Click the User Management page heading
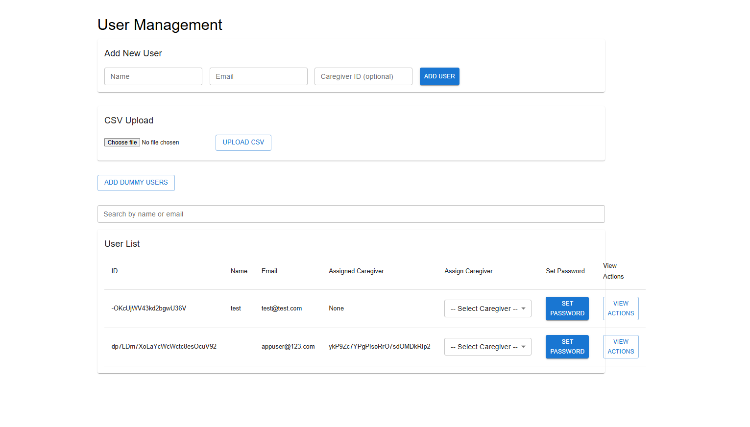This screenshot has width=750, height=427. pos(159,24)
